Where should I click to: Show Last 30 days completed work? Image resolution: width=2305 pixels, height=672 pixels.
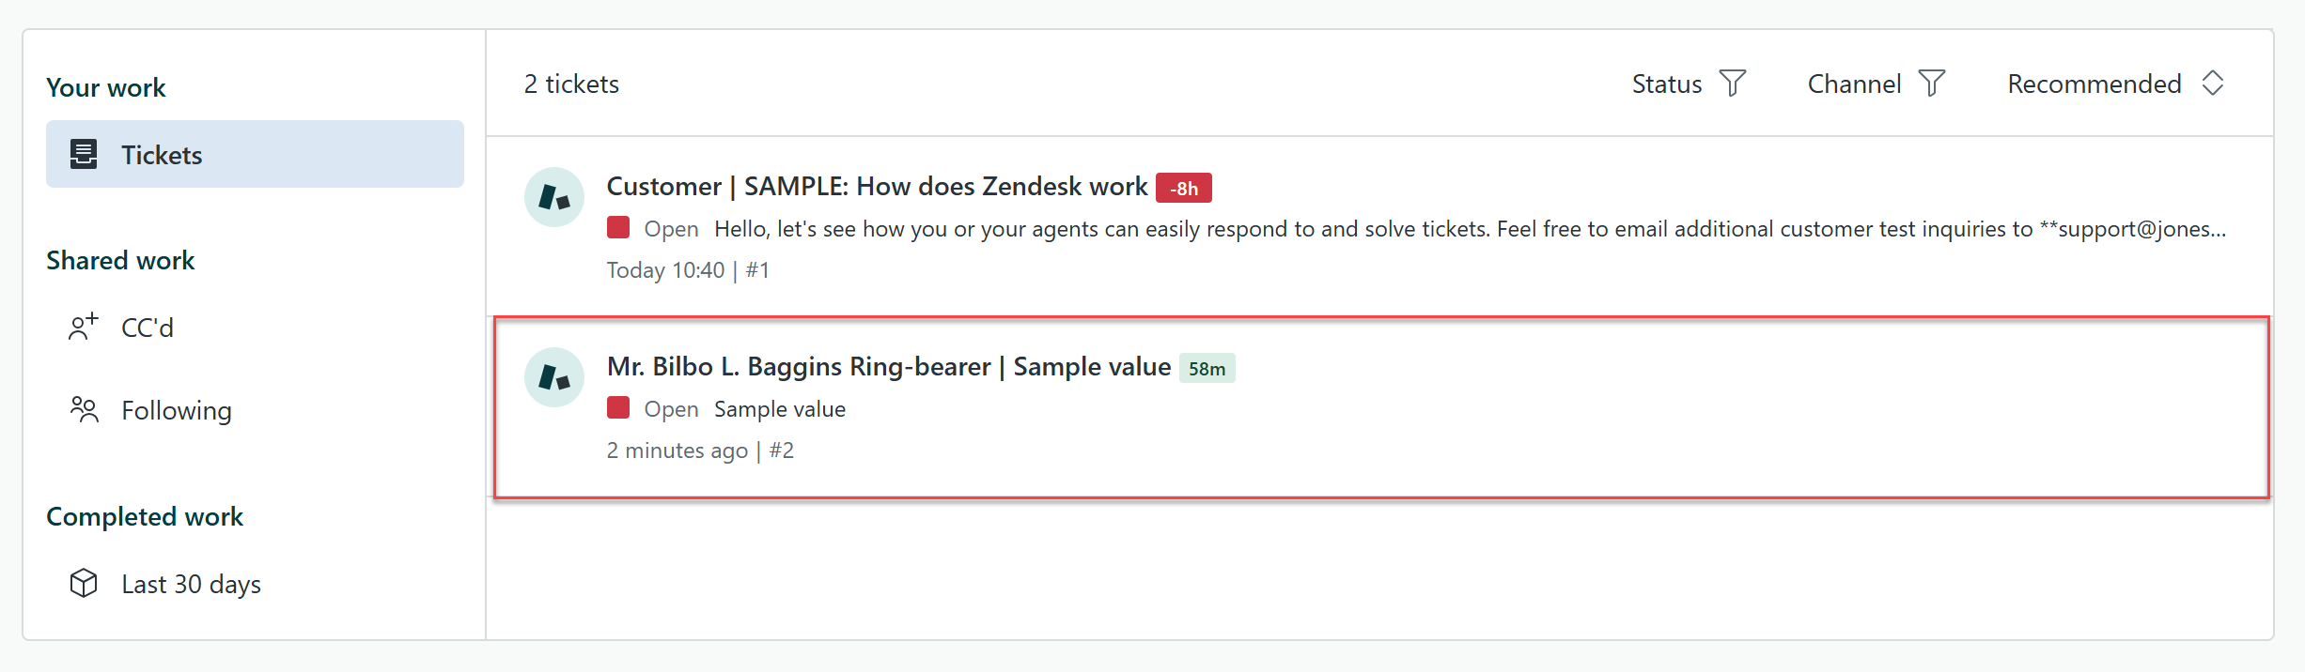click(x=191, y=584)
